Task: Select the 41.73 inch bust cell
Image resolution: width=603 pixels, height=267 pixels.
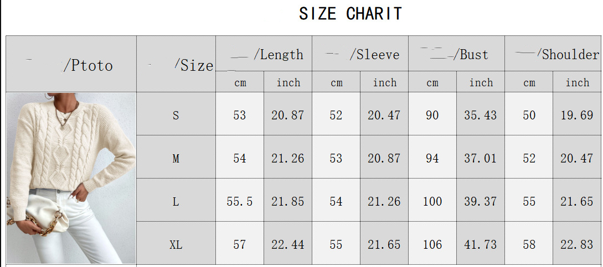Action: click(481, 243)
